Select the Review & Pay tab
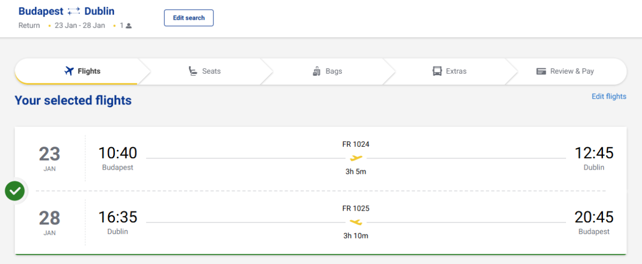This screenshot has height=264, width=642. pyautogui.click(x=572, y=71)
